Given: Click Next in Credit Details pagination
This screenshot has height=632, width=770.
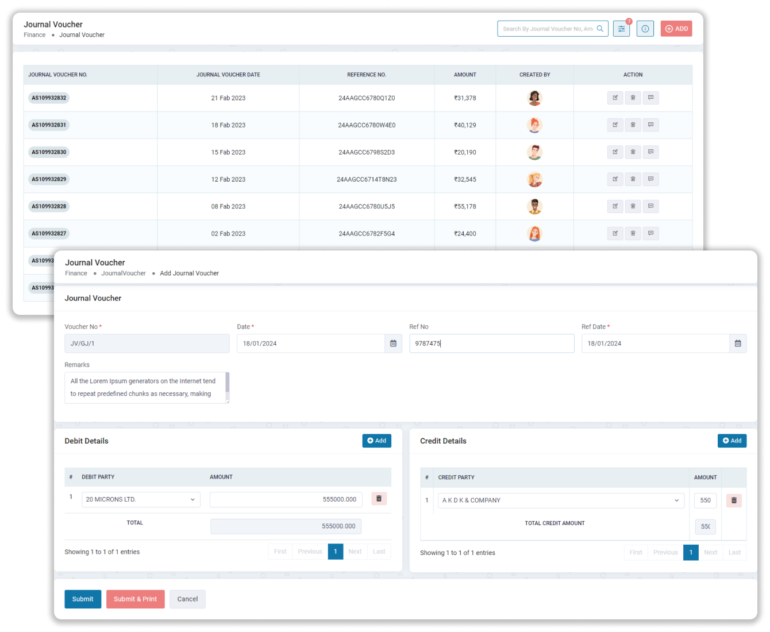Looking at the screenshot, I should coord(710,553).
